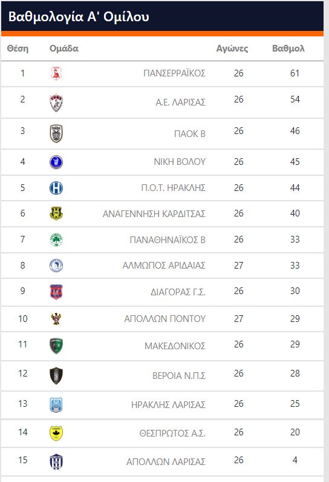Screen dimensions: 329x482
Task: Click the ΜΑΚΕΔΟΝΙΚΟΣ green-black shield logo
Action: pos(56,346)
